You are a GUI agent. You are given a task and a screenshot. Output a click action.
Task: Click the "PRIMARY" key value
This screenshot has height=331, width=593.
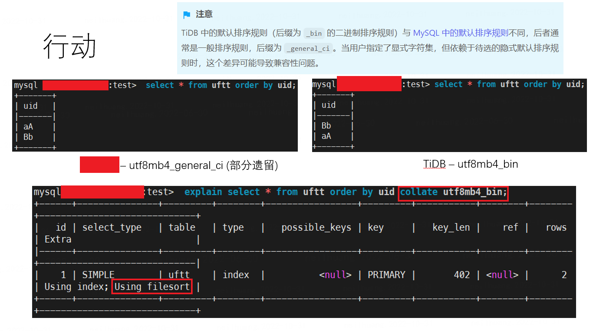point(386,275)
